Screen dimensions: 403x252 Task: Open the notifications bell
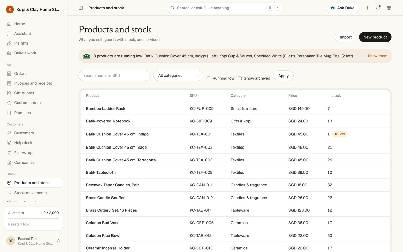tap(378, 8)
